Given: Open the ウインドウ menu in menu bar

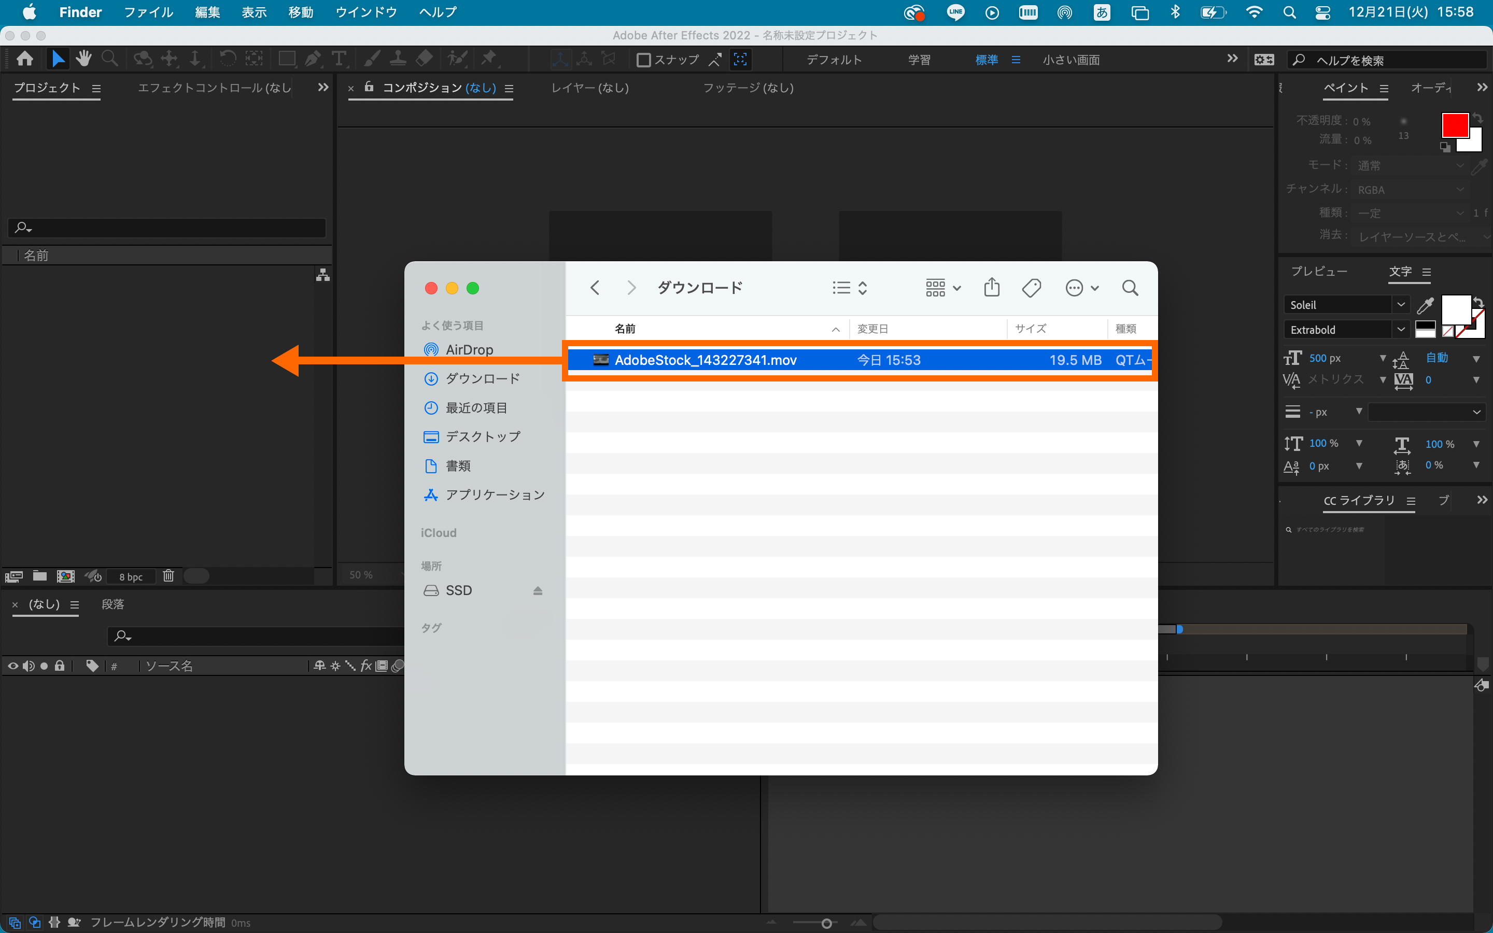Looking at the screenshot, I should [x=366, y=12].
